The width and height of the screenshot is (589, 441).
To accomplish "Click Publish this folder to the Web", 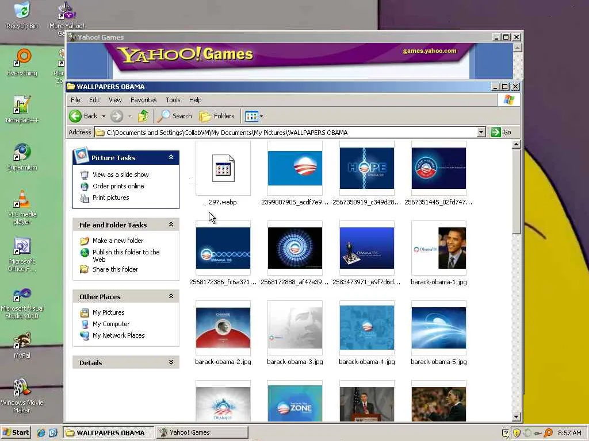I will [x=126, y=256].
